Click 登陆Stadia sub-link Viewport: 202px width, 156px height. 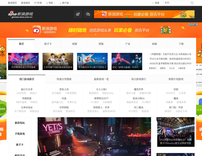tap(108, 93)
